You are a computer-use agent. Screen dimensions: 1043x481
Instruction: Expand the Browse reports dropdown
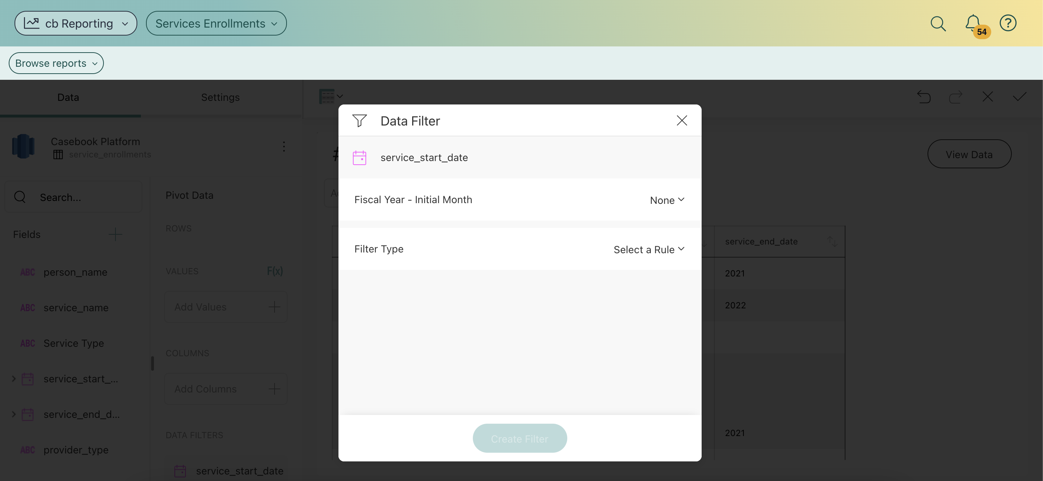[56, 63]
